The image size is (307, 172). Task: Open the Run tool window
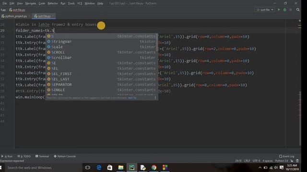7,156
